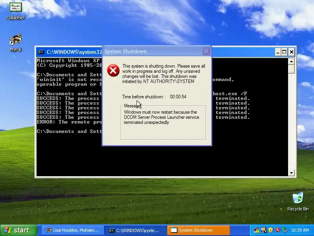Click the 'ERROR: The remote pro' console line

tap(69, 122)
